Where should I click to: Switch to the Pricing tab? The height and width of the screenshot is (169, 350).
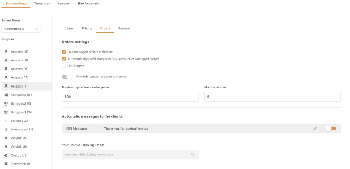click(87, 28)
